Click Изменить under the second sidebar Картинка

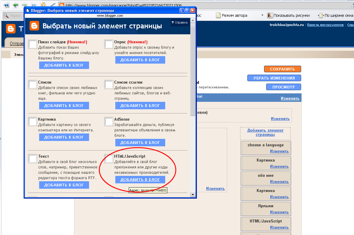point(279,197)
